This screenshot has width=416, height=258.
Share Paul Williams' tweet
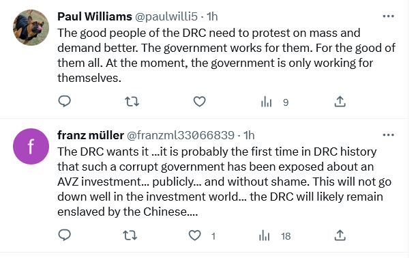(x=340, y=102)
